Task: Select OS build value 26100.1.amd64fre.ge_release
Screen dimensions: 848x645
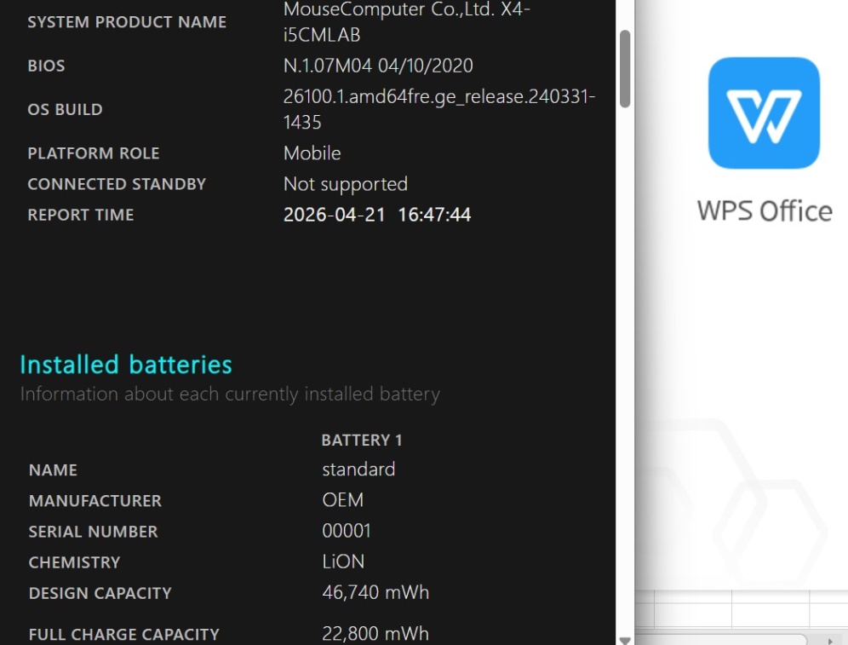Action: tap(439, 109)
